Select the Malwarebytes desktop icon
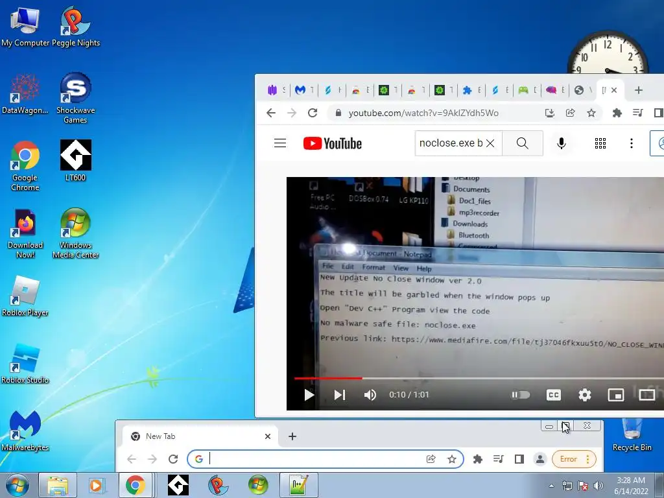Screen dimensions: 664x498 (25, 431)
